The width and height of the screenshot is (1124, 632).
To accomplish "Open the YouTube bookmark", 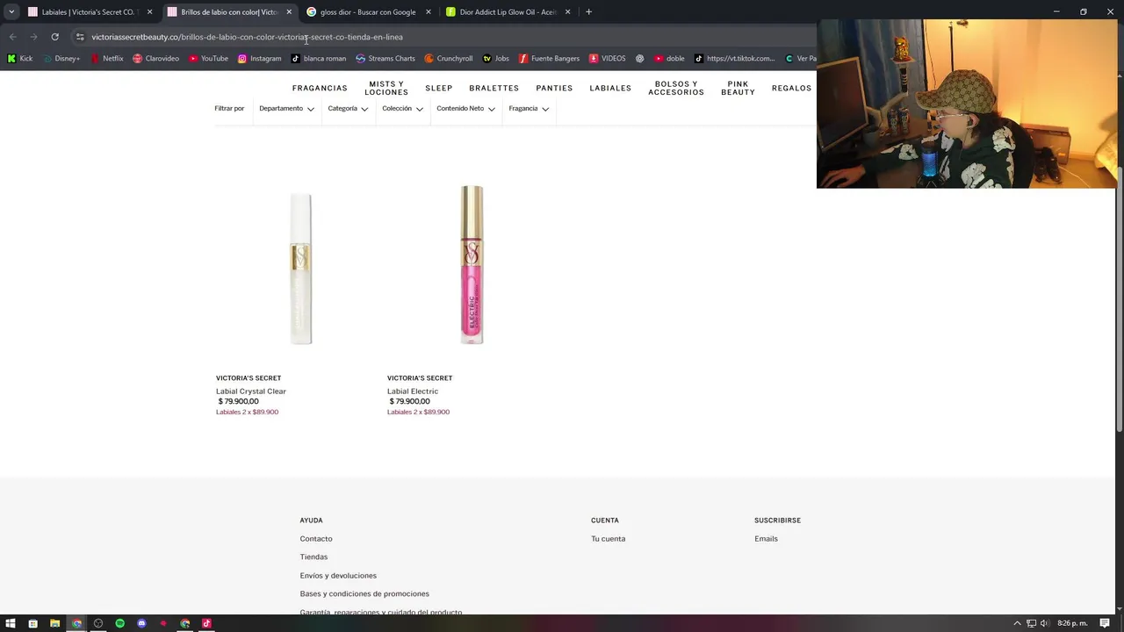I will pyautogui.click(x=208, y=59).
